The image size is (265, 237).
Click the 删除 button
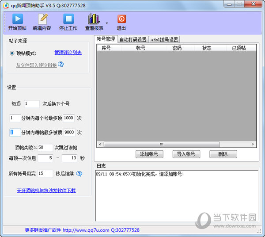pyautogui.click(x=223, y=154)
